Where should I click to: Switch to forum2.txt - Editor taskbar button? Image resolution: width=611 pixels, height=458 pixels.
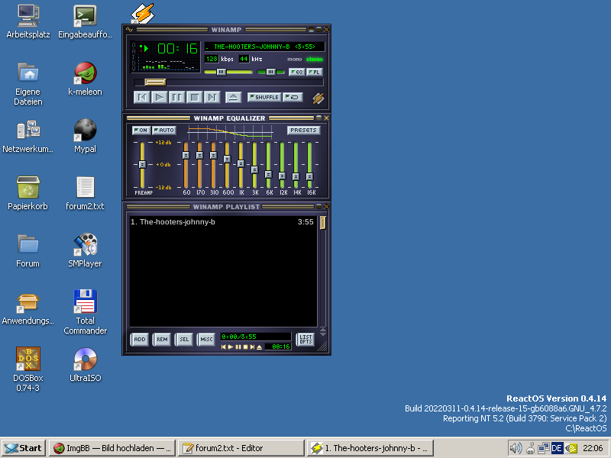[241, 448]
